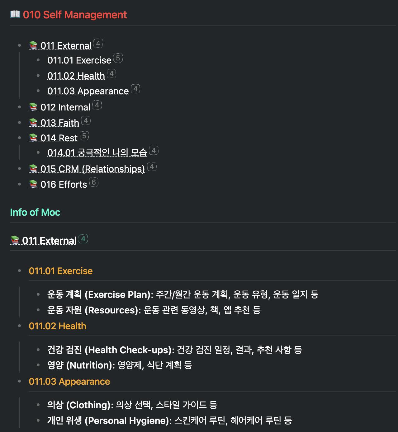Image resolution: width=398 pixels, height=432 pixels.
Task: Collapse the 014 Rest list item bullet
Action: click(x=20, y=138)
